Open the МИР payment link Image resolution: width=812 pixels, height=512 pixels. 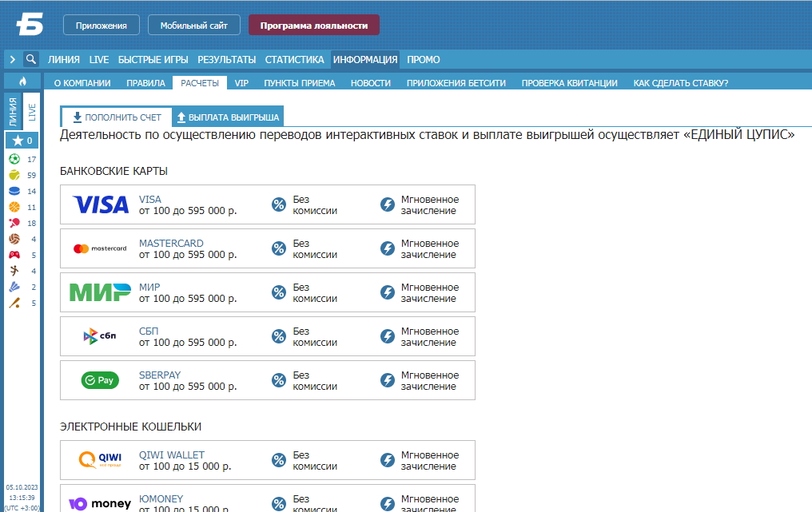coord(149,288)
